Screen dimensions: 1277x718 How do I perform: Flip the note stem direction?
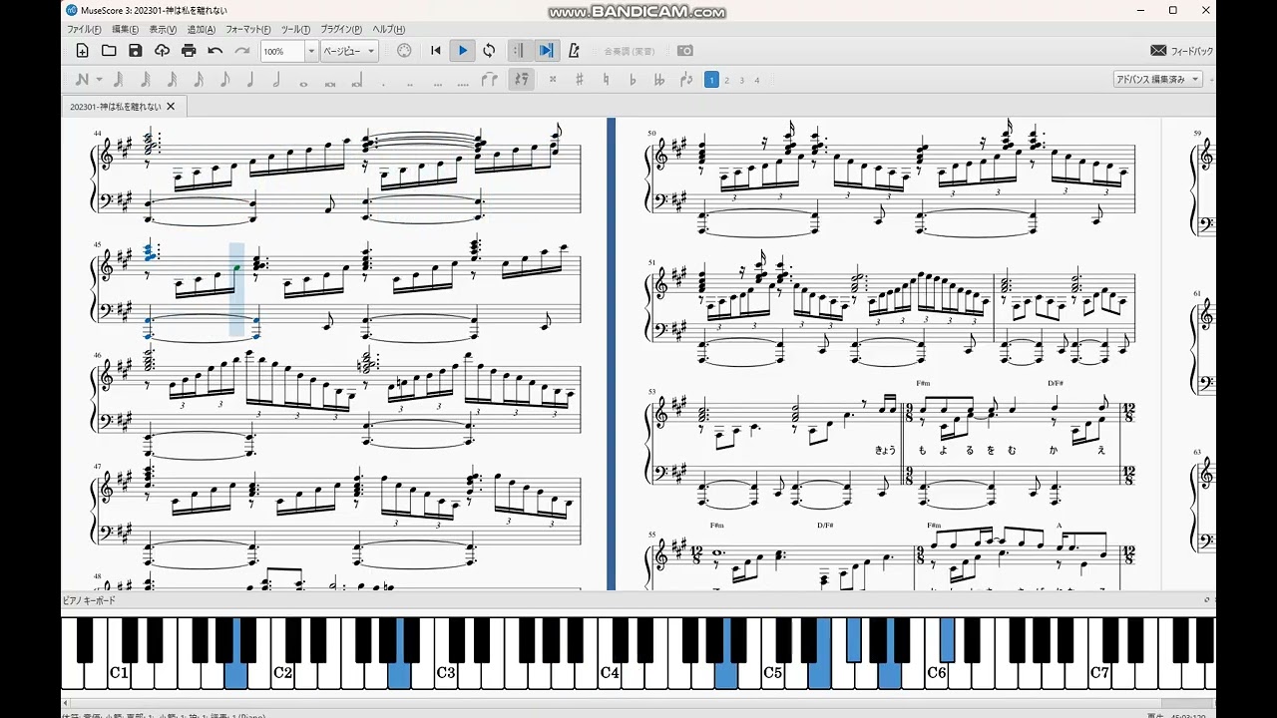point(686,80)
